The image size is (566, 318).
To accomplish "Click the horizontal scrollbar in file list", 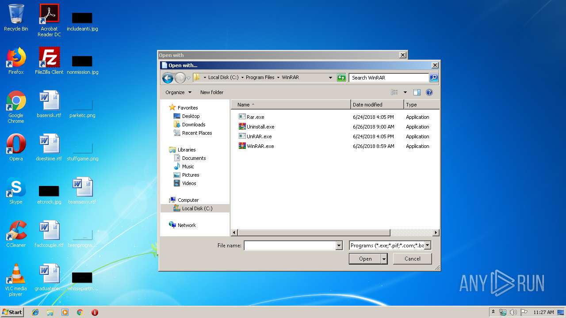I will tap(314, 232).
